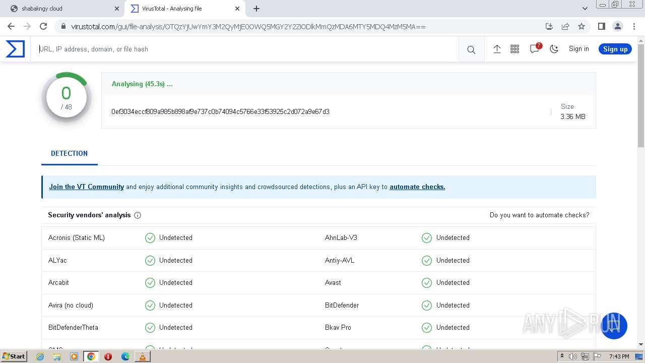The width and height of the screenshot is (645, 363).
Task: Close the shabakngy cloud tab
Action: 117,9
